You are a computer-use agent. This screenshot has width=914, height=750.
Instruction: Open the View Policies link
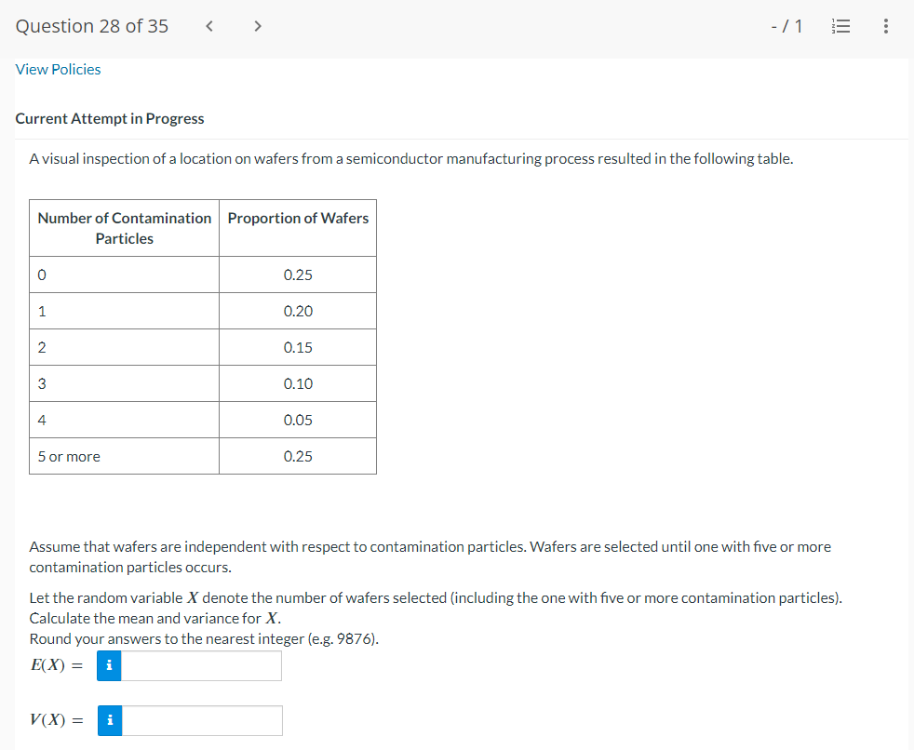[x=58, y=69]
